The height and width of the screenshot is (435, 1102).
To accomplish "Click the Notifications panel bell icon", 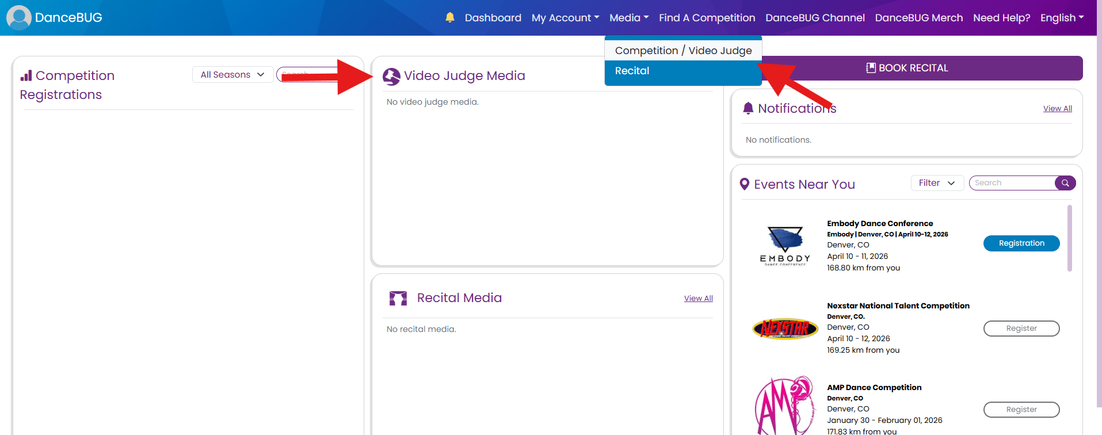I will 748,108.
